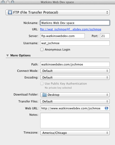
Task: Click the Path text field
Action: [75, 64]
